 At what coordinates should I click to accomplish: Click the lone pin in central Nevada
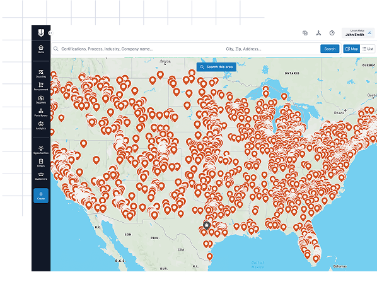pos(96,160)
